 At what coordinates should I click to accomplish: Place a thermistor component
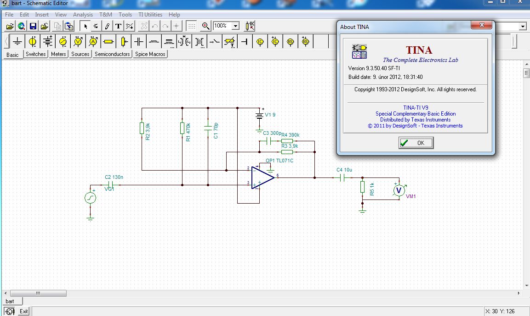point(229,41)
